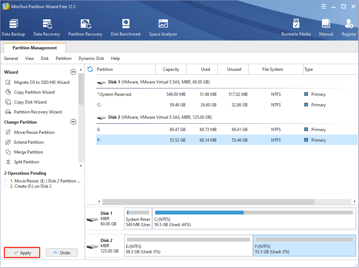Click Extend Partition link
Image resolution: width=359 pixels, height=268 pixels.
pyautogui.click(x=29, y=142)
